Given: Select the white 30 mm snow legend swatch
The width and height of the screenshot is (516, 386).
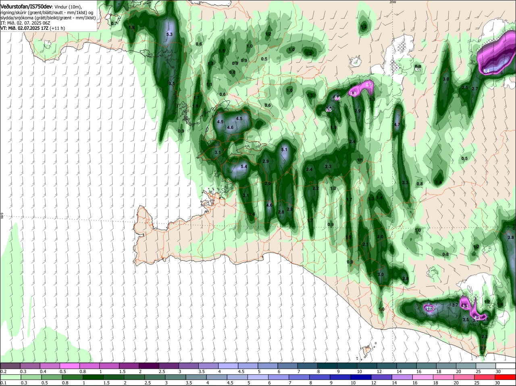Looking at the screenshot, I should tap(506, 365).
